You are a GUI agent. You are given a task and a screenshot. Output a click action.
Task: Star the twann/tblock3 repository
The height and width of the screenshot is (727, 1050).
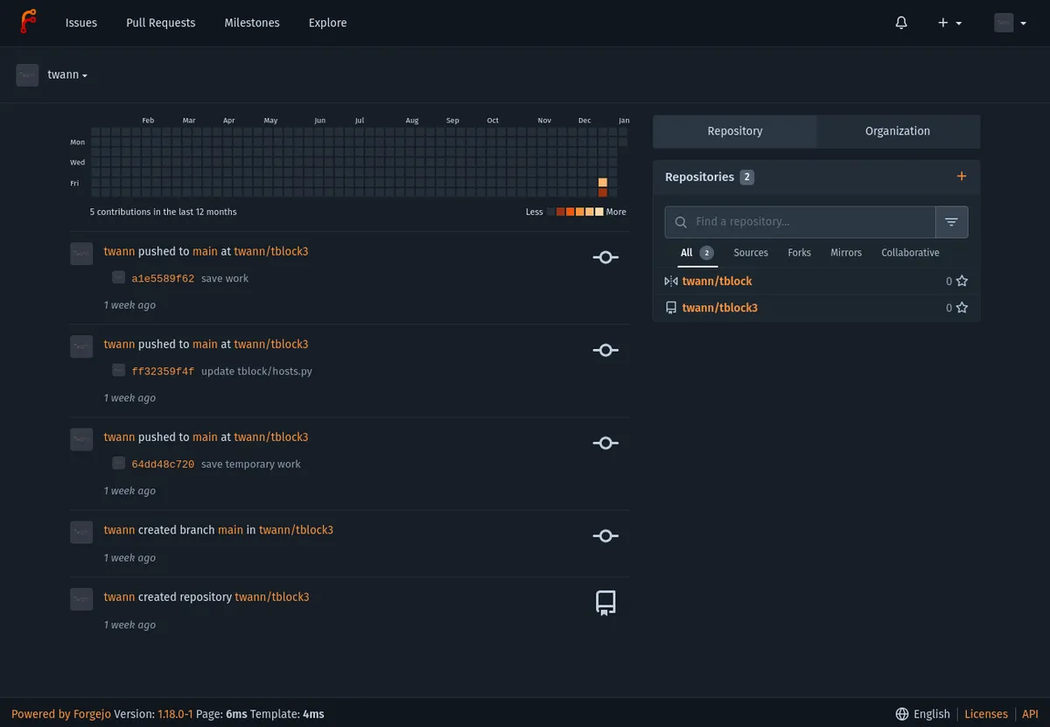pyautogui.click(x=962, y=307)
